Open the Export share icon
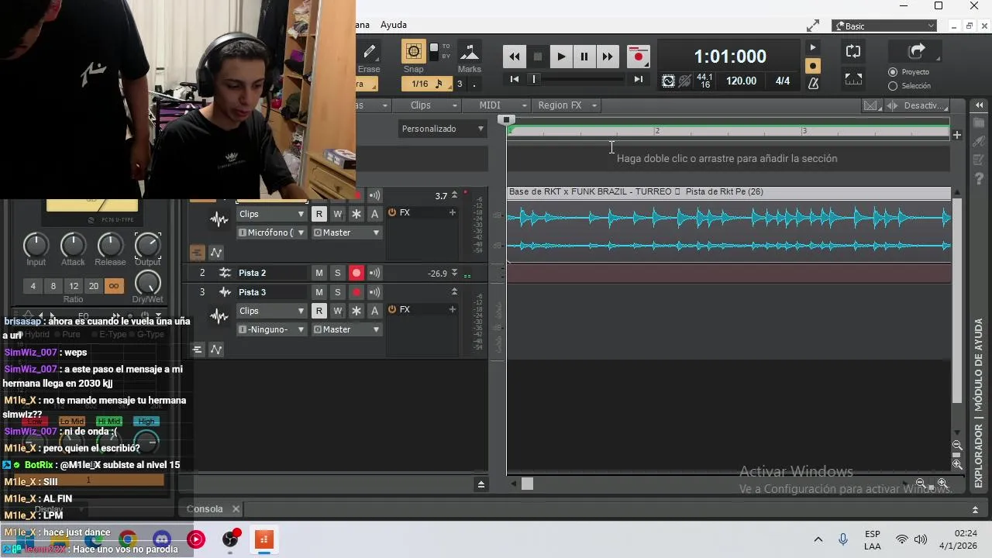The height and width of the screenshot is (558, 992). tap(917, 51)
